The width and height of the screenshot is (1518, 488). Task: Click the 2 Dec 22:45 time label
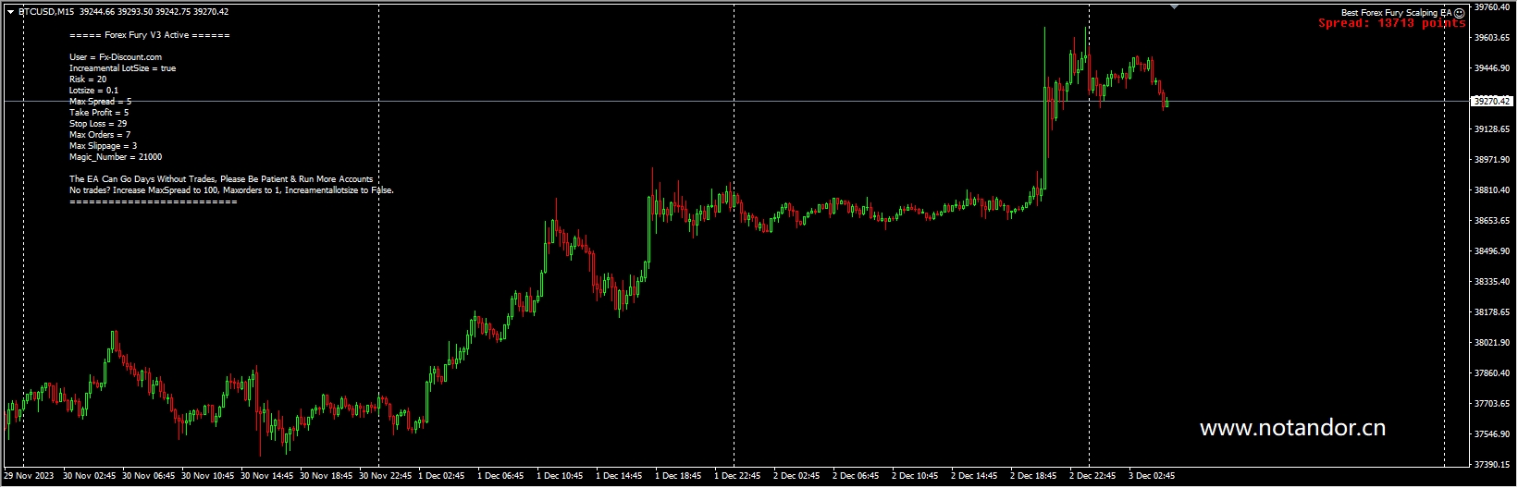pyautogui.click(x=1092, y=477)
